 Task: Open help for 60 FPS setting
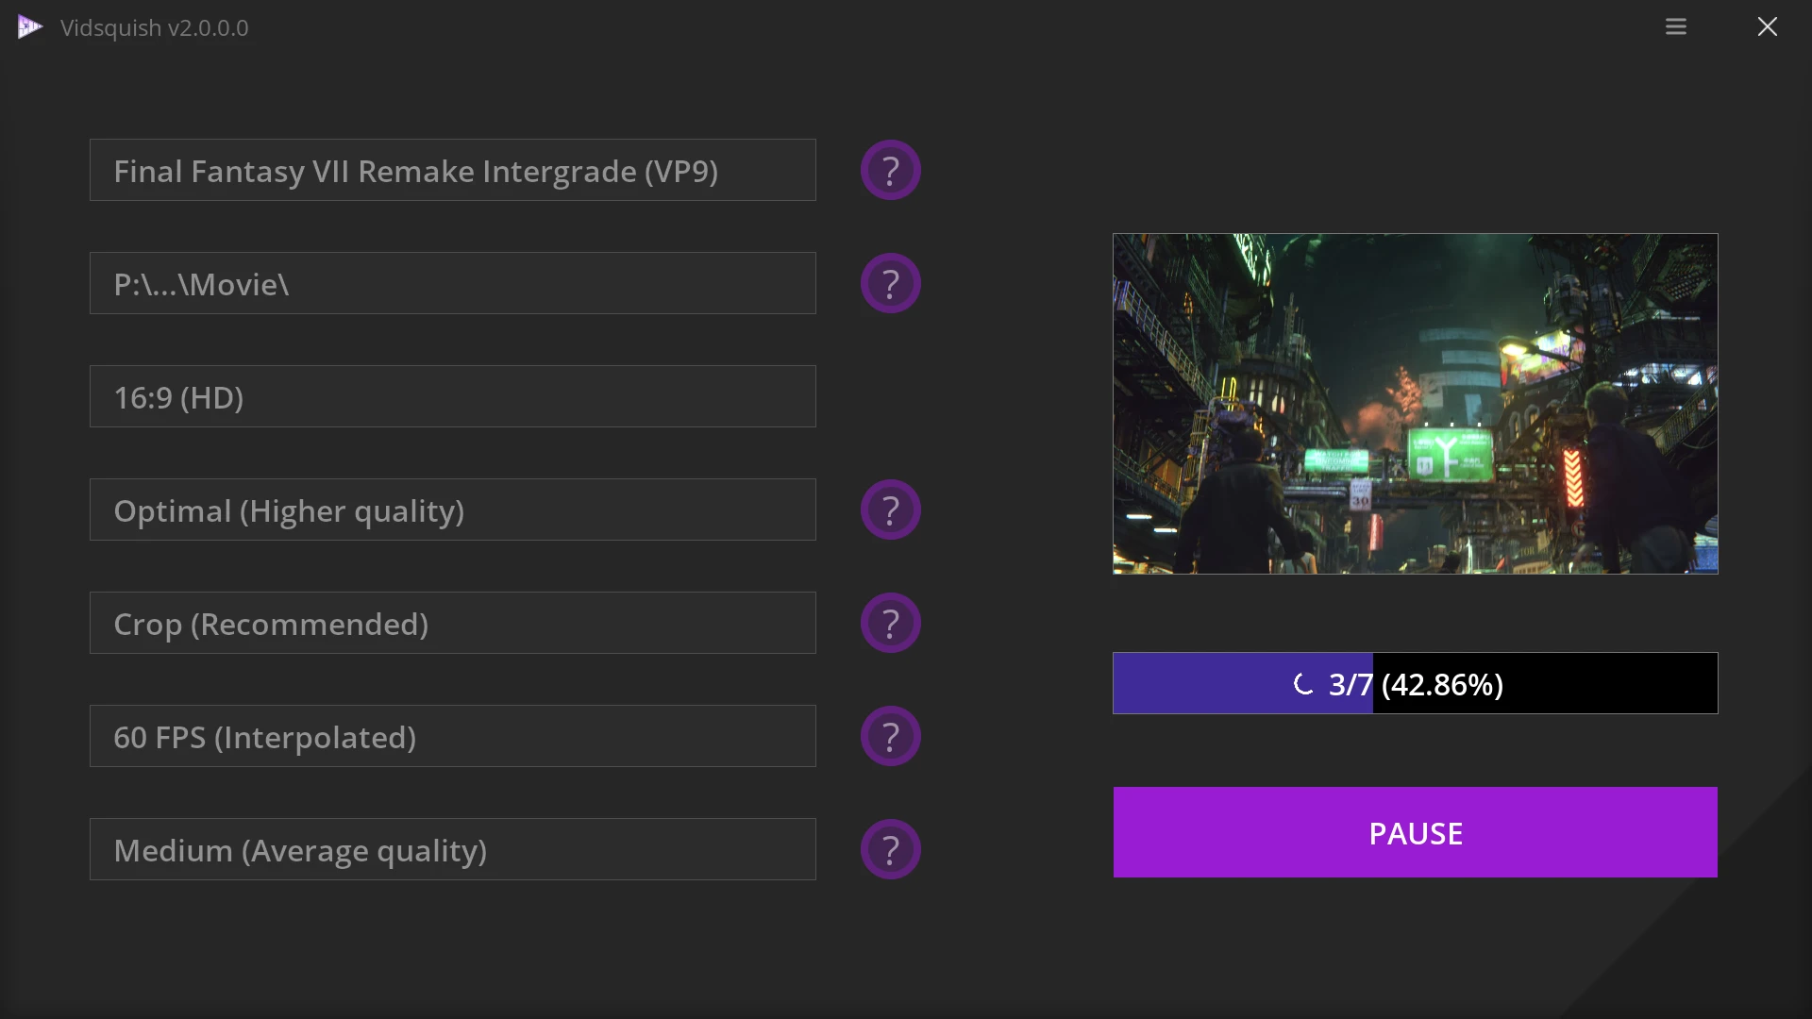pyautogui.click(x=890, y=737)
